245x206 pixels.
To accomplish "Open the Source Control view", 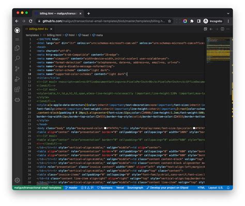I will pyautogui.click(x=17, y=68).
